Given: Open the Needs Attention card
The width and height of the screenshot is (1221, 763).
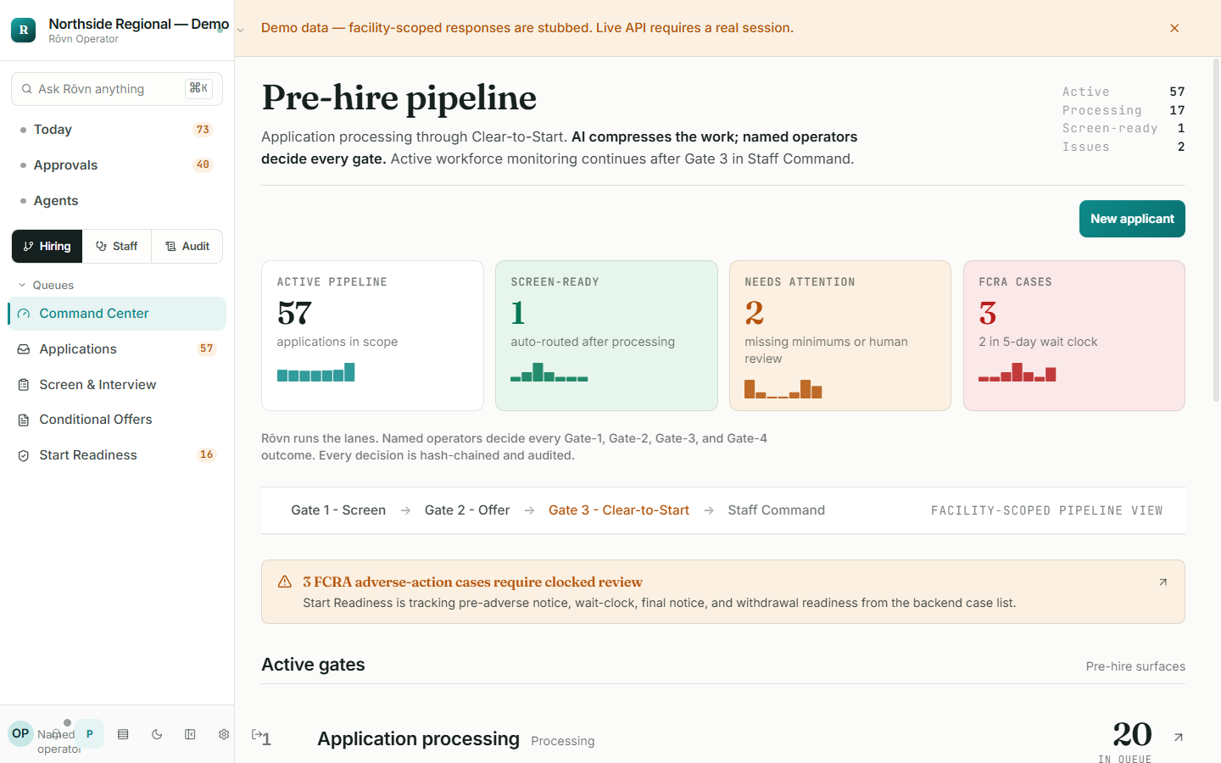Looking at the screenshot, I should (840, 336).
